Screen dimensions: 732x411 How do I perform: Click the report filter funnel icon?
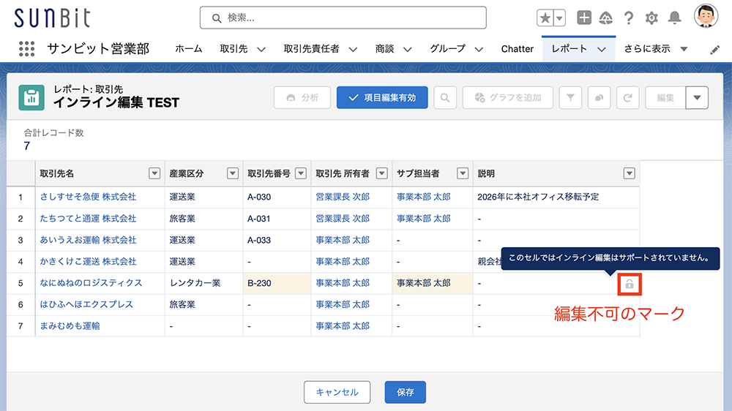(x=570, y=97)
